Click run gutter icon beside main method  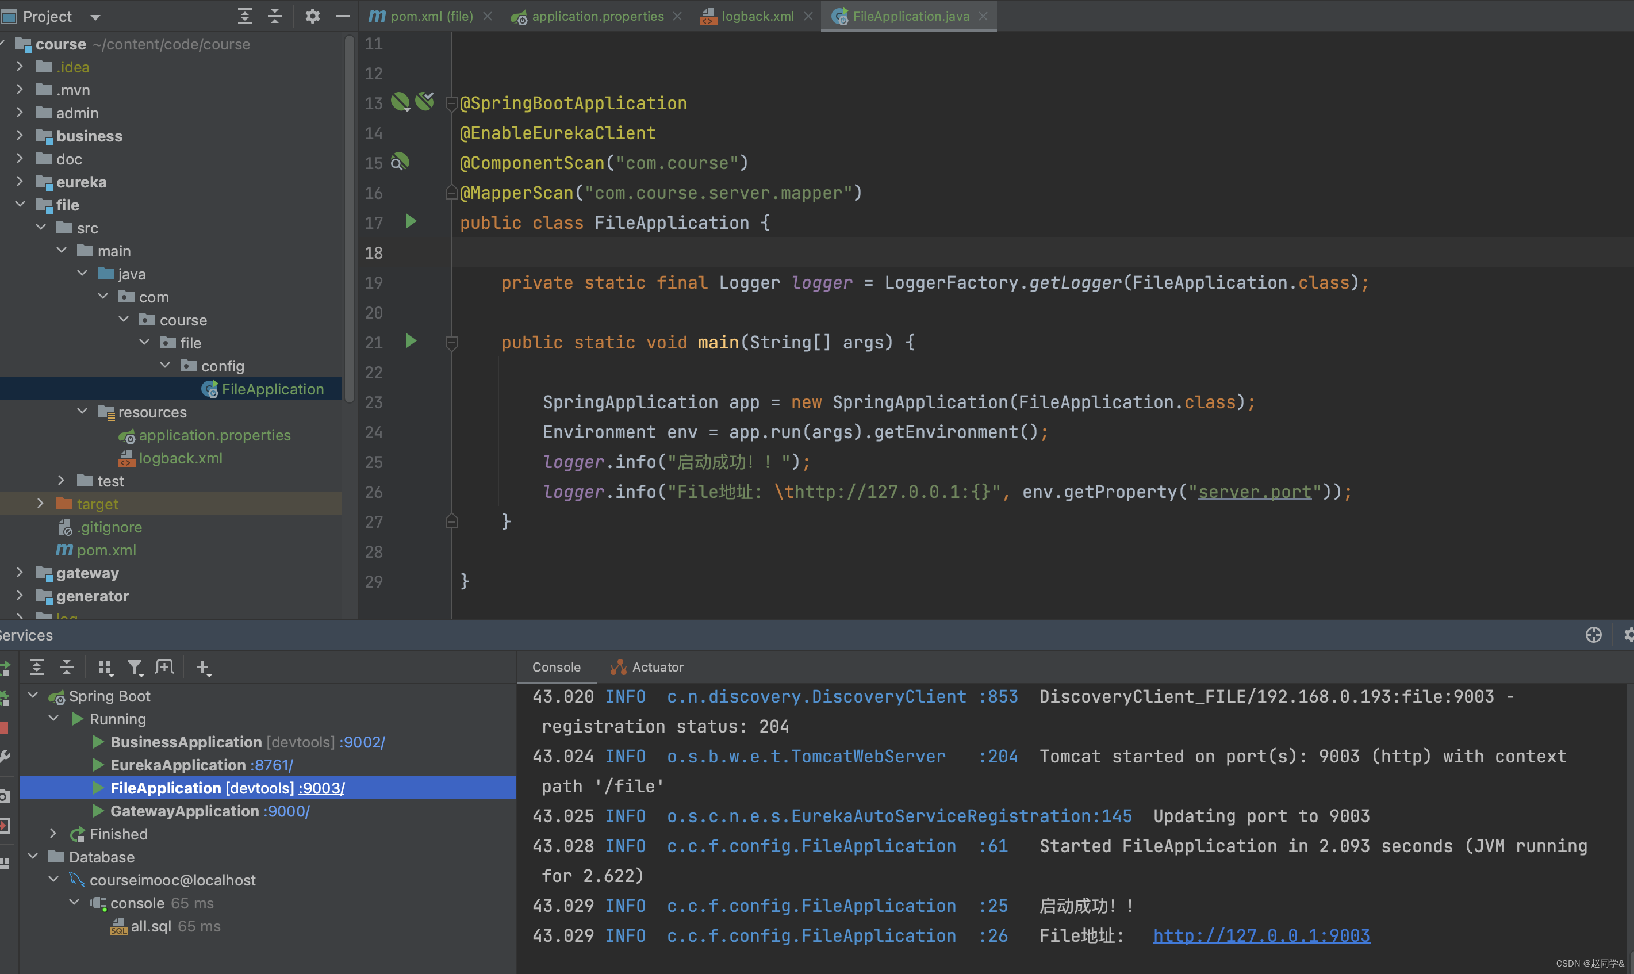pos(411,342)
